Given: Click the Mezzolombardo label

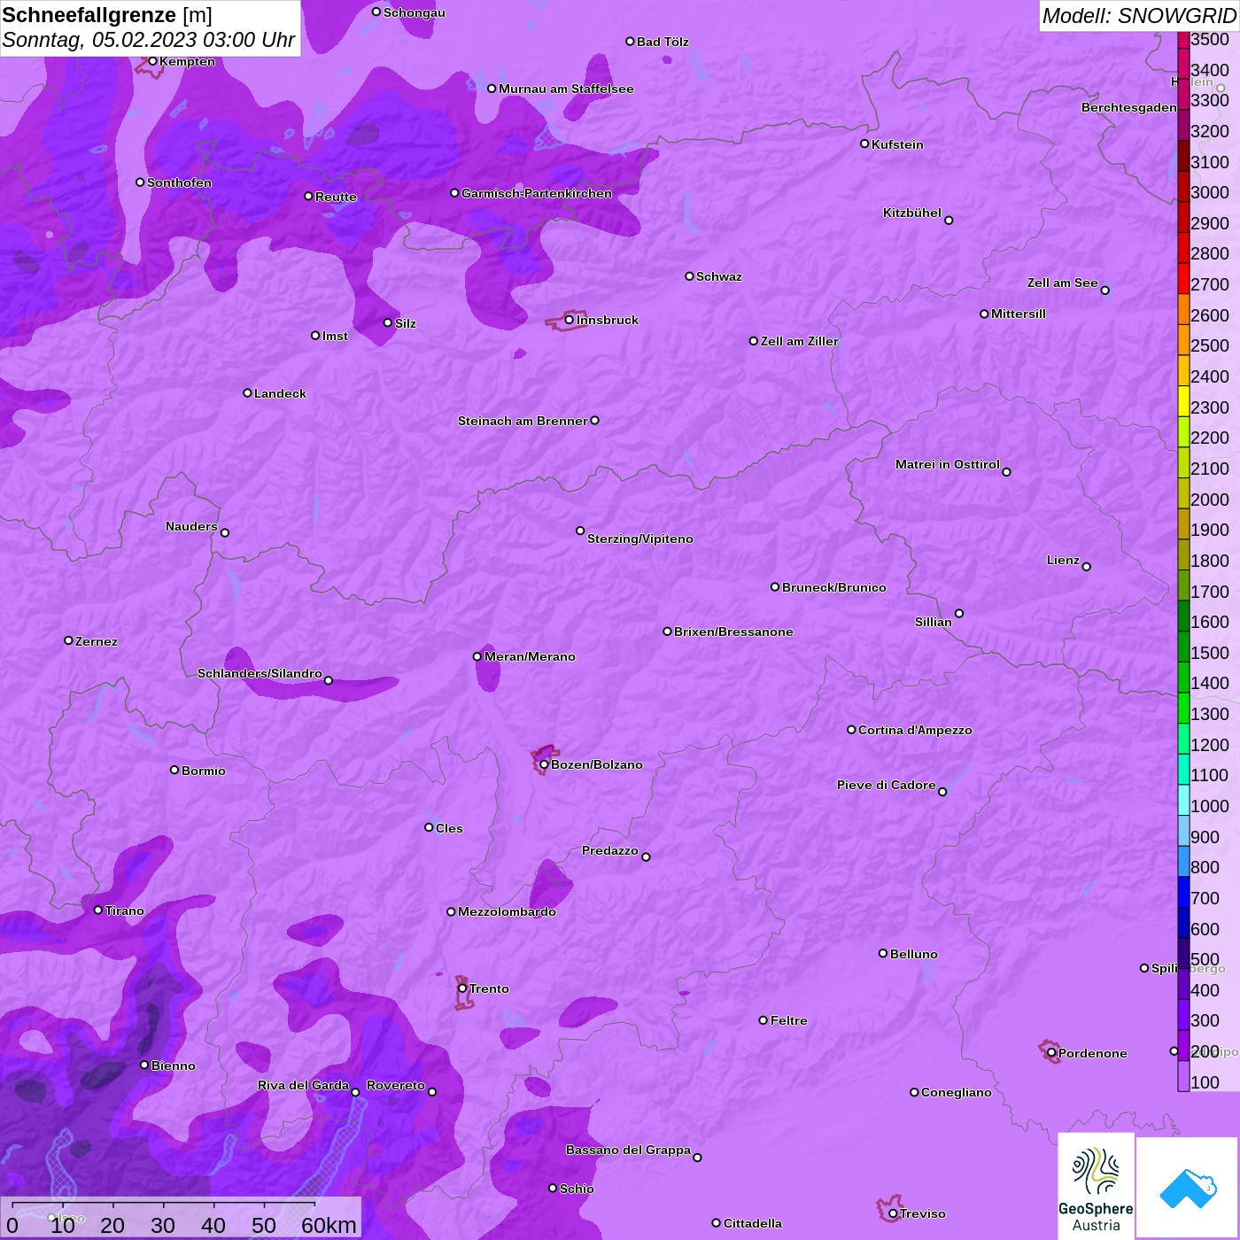Looking at the screenshot, I should click(507, 911).
